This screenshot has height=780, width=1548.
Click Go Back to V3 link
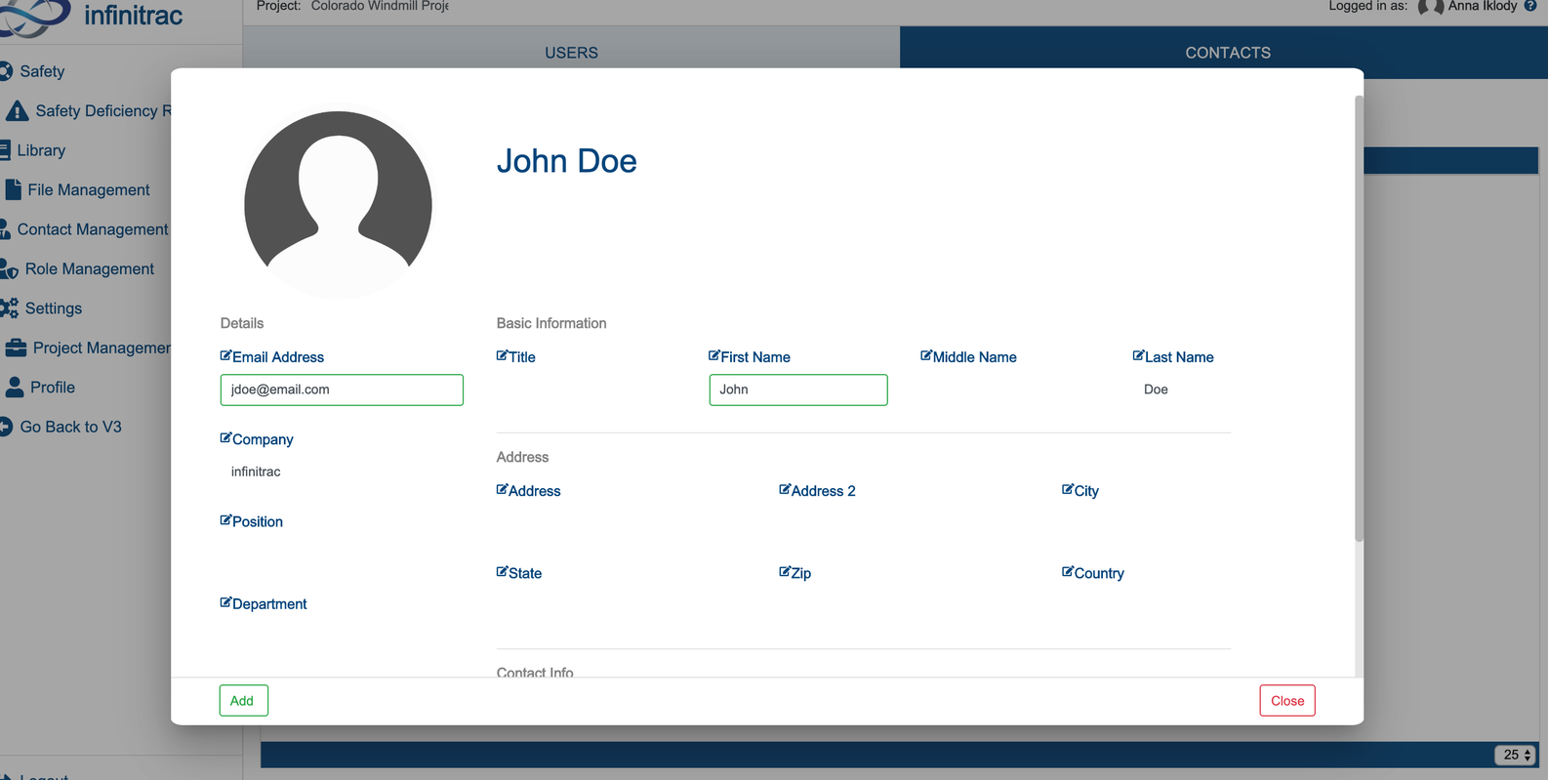coord(70,427)
